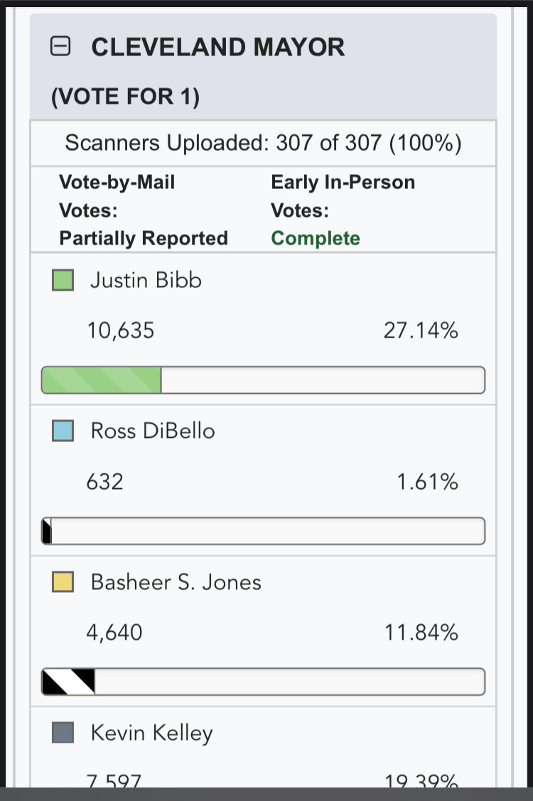Click Justin Bibb's green vote progress bar
Image resolution: width=533 pixels, height=801 pixels.
[263, 380]
